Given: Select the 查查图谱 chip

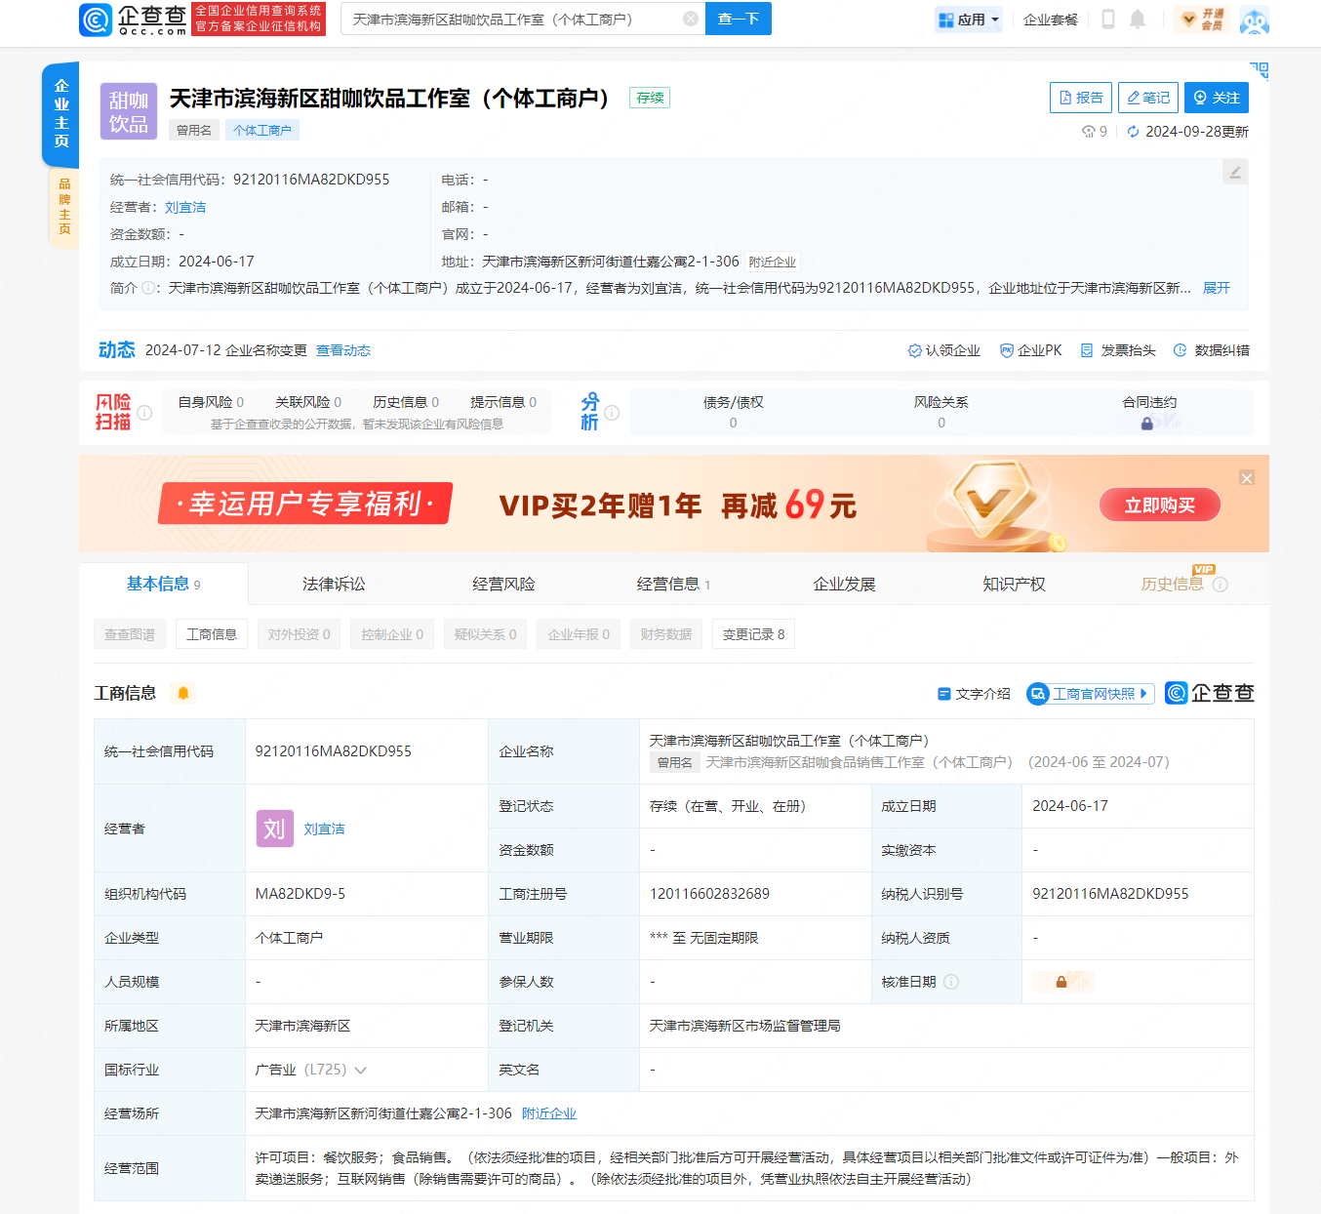Looking at the screenshot, I should tap(130, 634).
